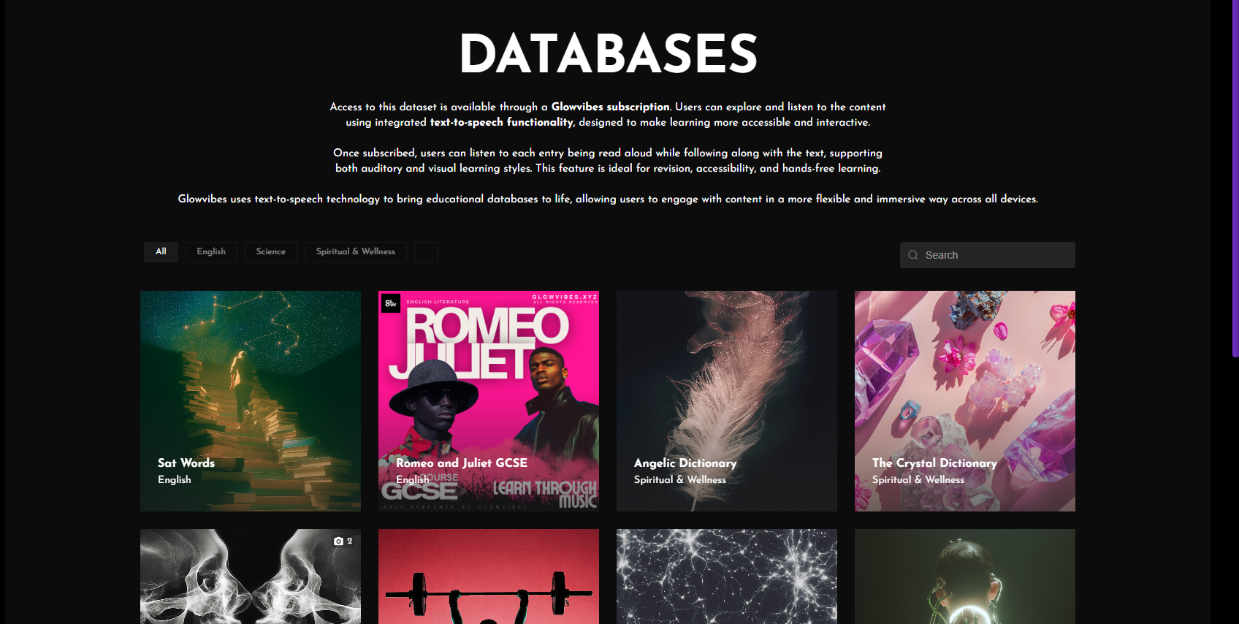Select the All filter tab
This screenshot has height=624, width=1239.
(x=161, y=251)
